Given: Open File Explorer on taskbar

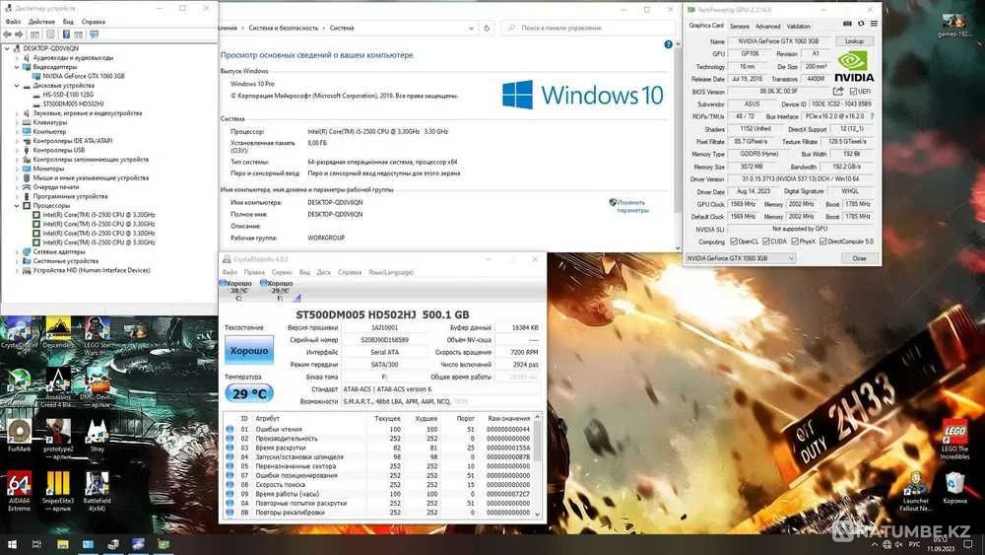Looking at the screenshot, I should point(62,544).
